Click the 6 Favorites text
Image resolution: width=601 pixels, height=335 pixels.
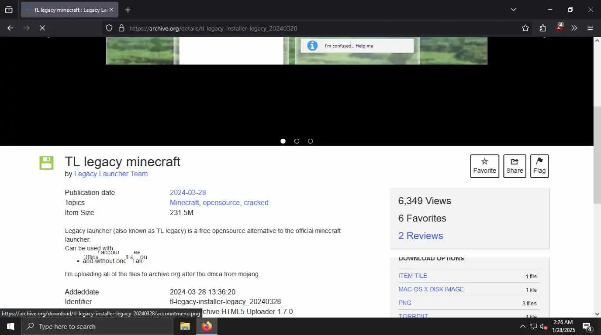point(422,218)
